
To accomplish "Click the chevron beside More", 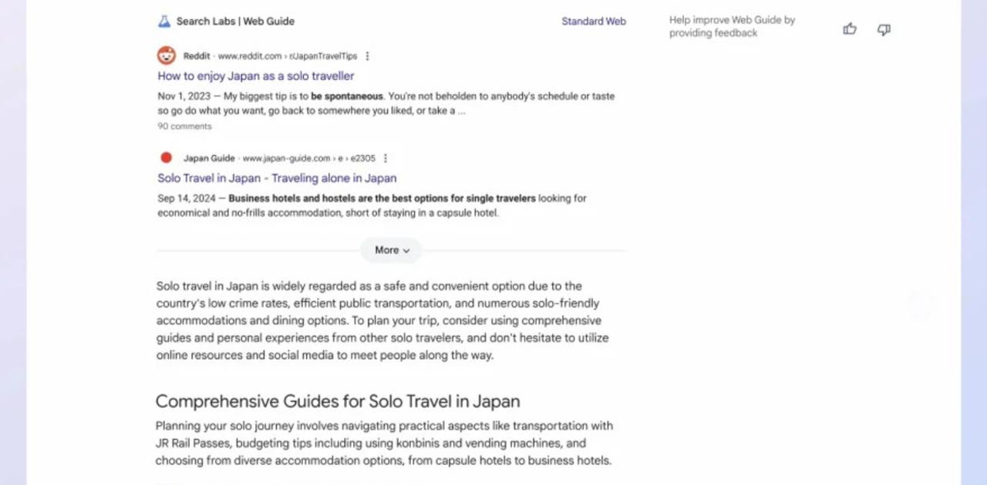I will pyautogui.click(x=406, y=251).
